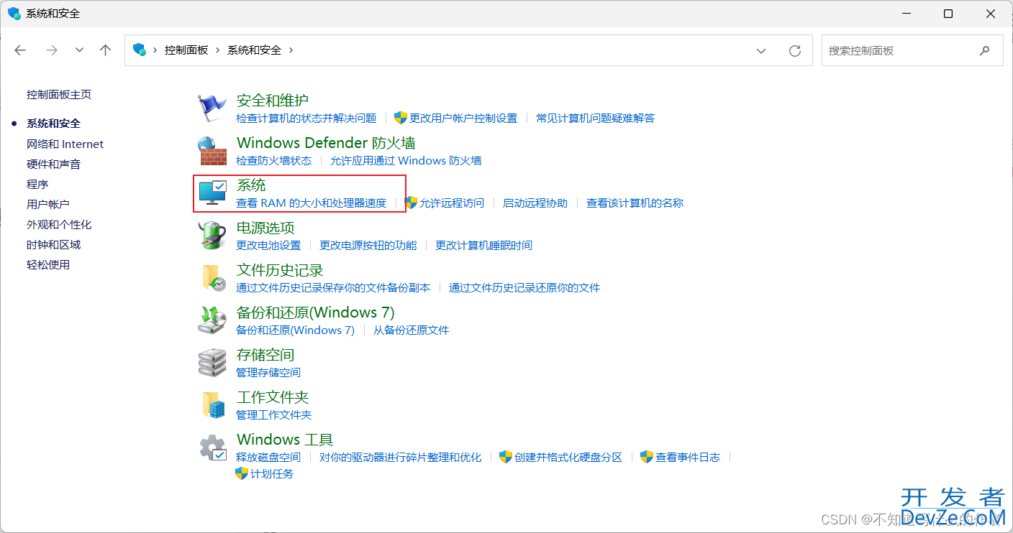
Task: Open 外观和个性化 category
Action: (x=59, y=224)
